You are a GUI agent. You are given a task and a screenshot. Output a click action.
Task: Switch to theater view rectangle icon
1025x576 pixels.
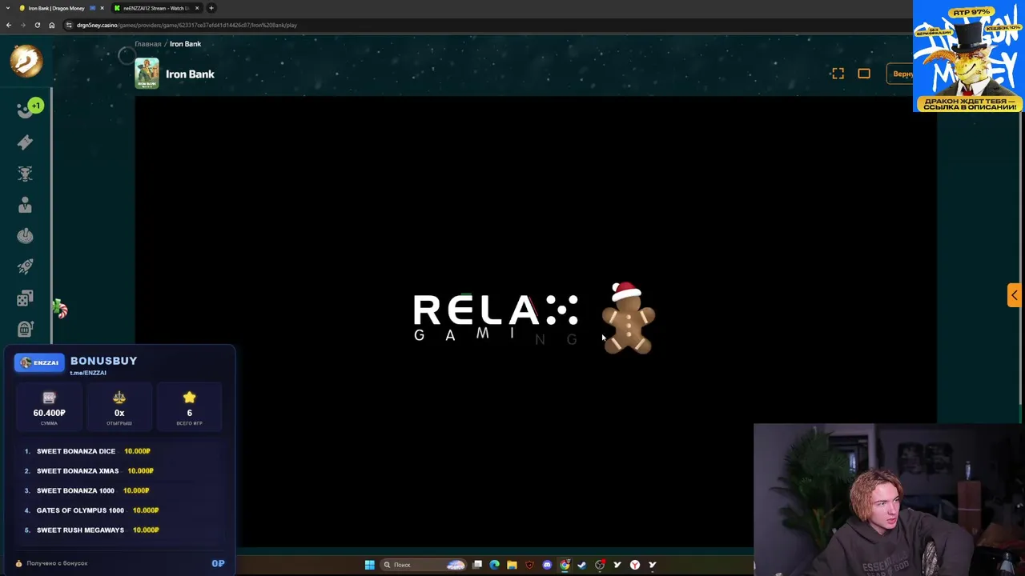864,74
